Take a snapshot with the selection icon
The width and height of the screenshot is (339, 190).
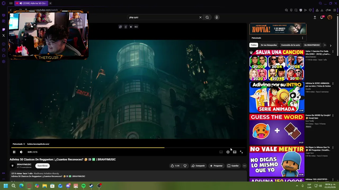296,10
